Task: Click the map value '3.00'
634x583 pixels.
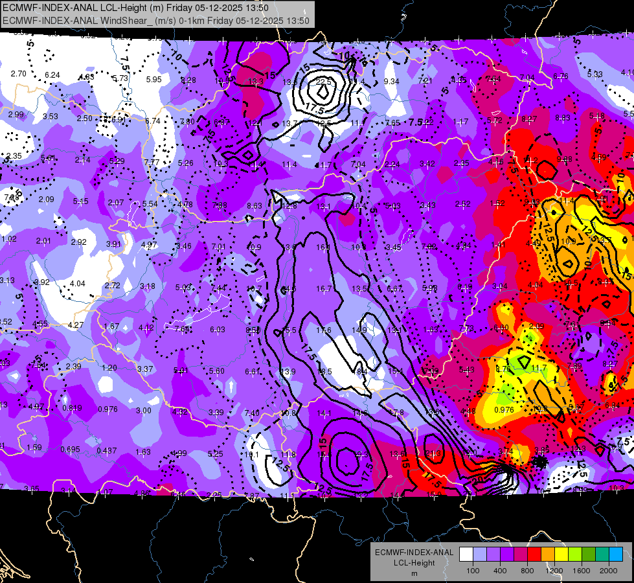Action: (144, 411)
